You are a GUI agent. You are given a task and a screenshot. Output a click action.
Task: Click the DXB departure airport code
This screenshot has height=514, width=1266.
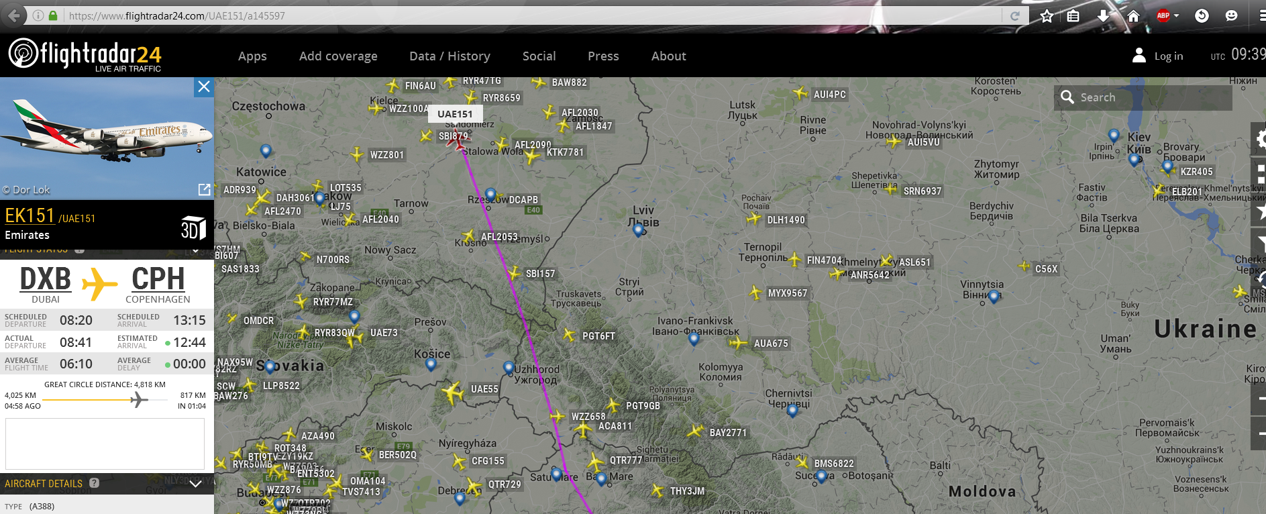tap(46, 279)
